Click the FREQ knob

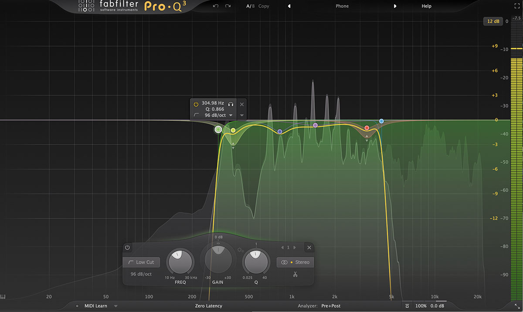(180, 262)
